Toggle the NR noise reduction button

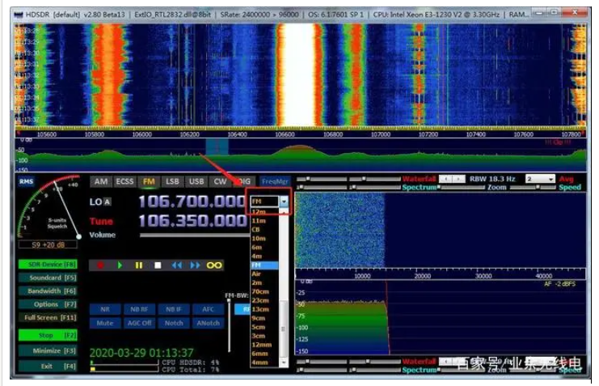point(104,308)
